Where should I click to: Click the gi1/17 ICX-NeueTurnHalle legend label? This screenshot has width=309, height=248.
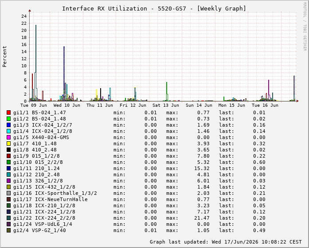coord(51,199)
